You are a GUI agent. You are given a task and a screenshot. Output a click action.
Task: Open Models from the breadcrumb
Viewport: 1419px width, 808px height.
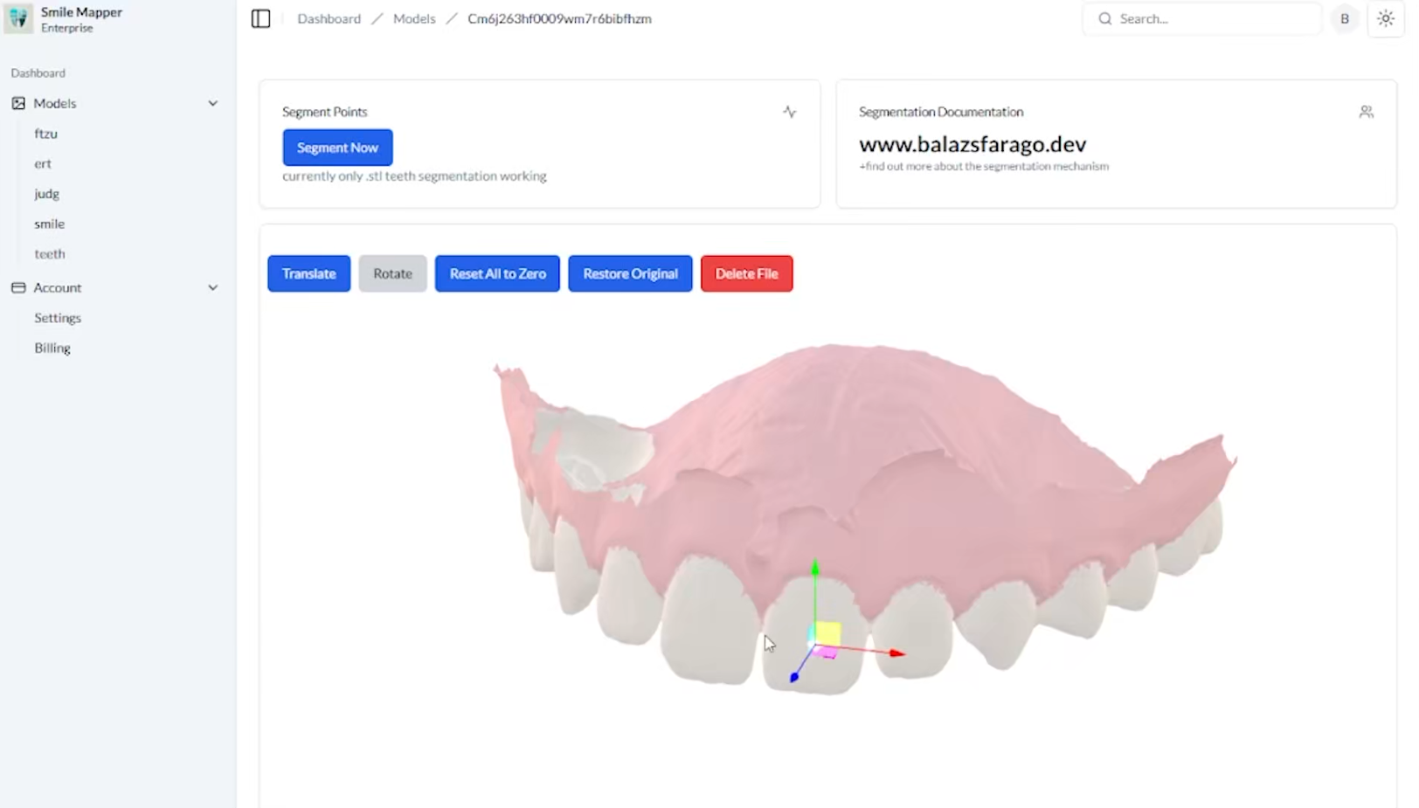pos(414,18)
